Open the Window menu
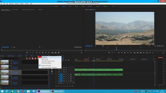The image size is (166, 93). 27,4
